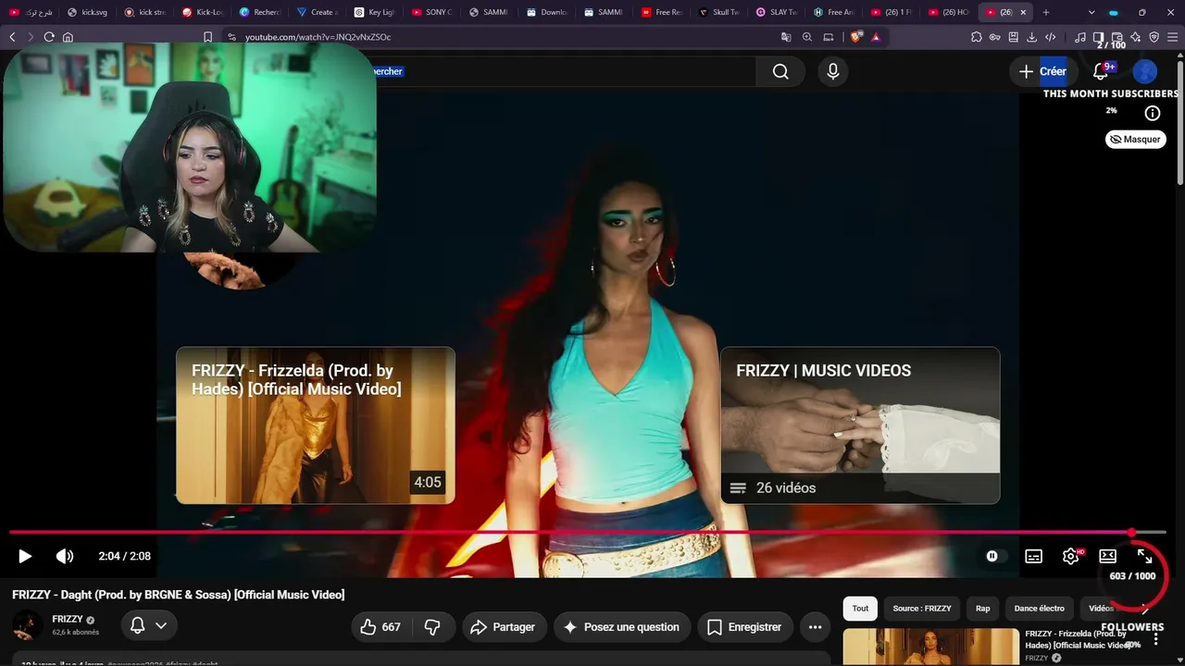1185x666 pixels.
Task: Select the Tout filter chip
Action: 860,608
